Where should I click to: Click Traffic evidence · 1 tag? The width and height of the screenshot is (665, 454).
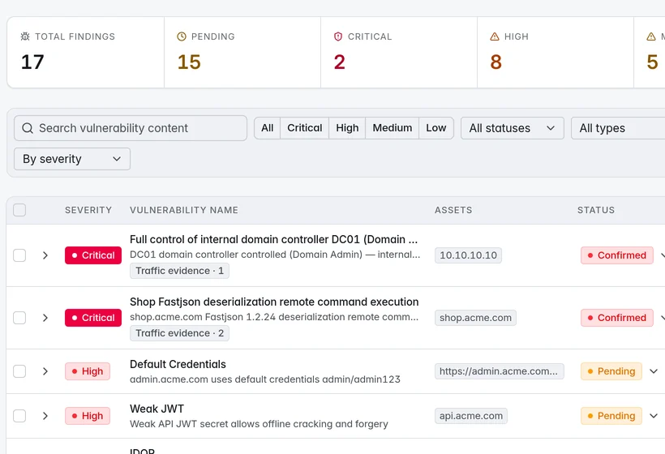coord(179,271)
